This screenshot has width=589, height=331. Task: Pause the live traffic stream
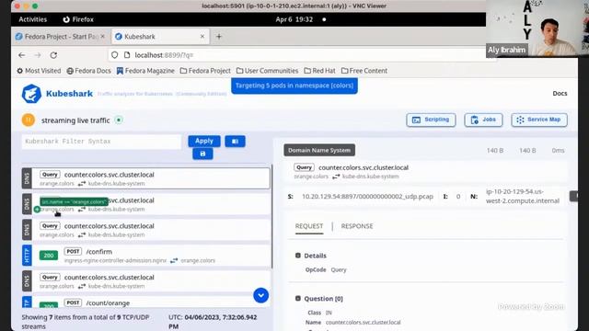29,120
